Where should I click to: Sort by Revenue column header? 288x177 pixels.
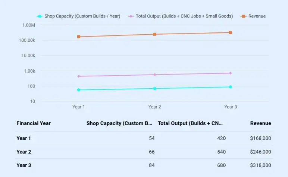[260, 123]
